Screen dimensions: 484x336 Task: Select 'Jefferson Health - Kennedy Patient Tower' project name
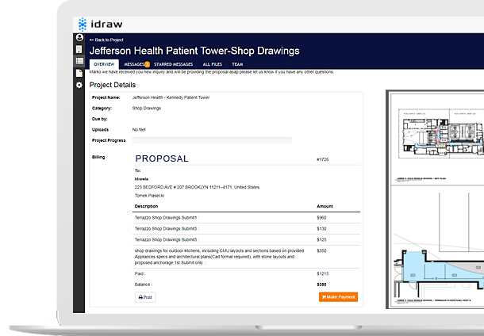pos(171,97)
